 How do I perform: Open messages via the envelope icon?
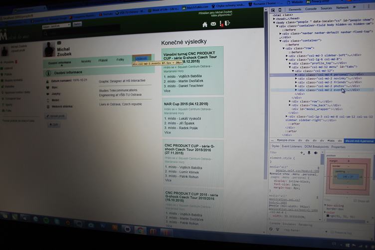coord(213,24)
